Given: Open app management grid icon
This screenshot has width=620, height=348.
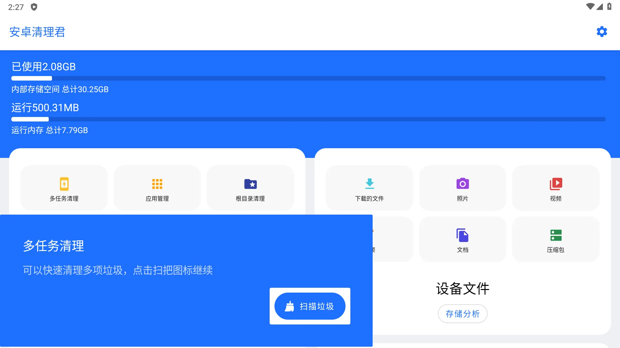Looking at the screenshot, I should click(x=157, y=184).
